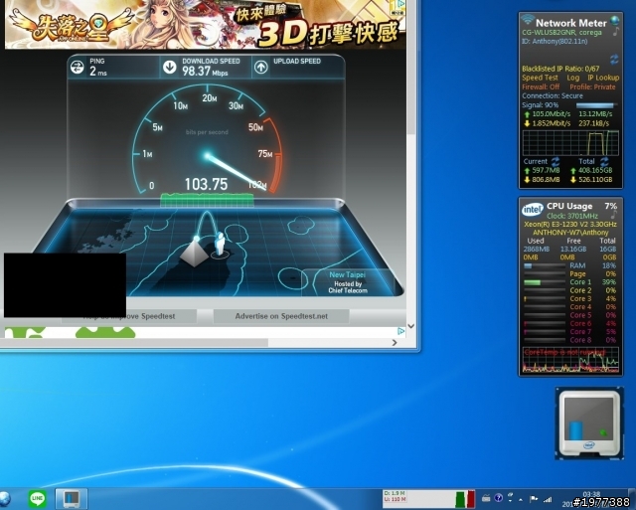Click the speedometer gauge needle
Viewport: 636px width, 510px height.
(237, 172)
